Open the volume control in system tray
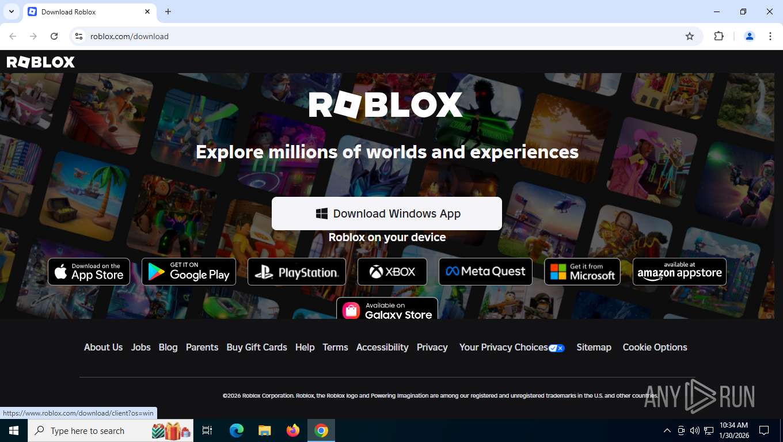The image size is (783, 442). pyautogui.click(x=695, y=430)
